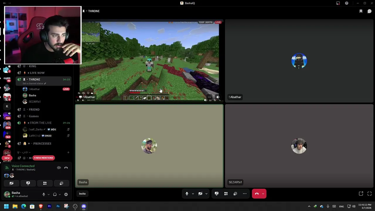
Task: Disconnect via Voice Connected panel phone icon
Action: 66,168
